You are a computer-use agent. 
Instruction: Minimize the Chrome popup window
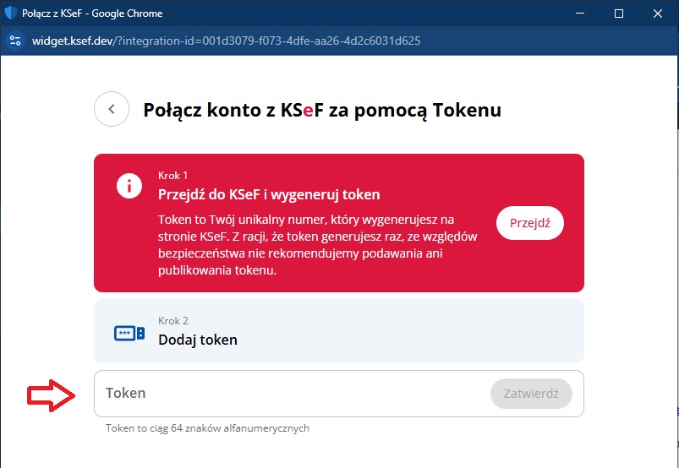(580, 14)
